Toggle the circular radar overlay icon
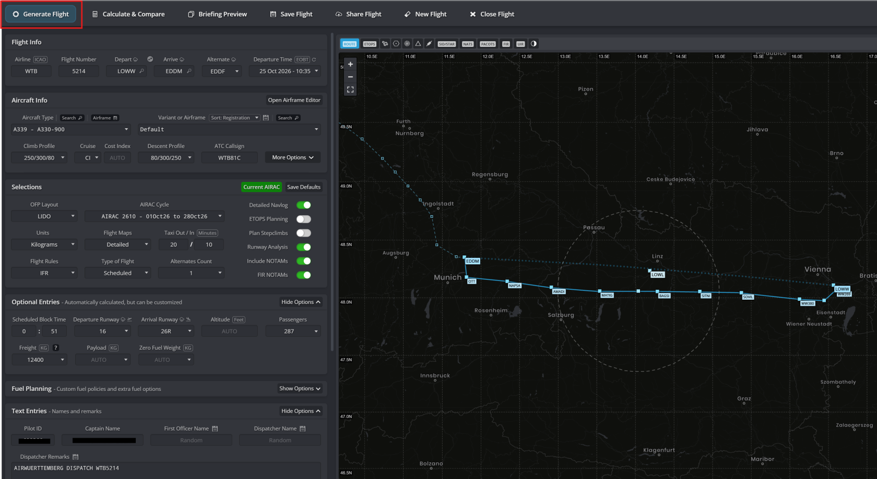877x479 pixels. (x=407, y=44)
